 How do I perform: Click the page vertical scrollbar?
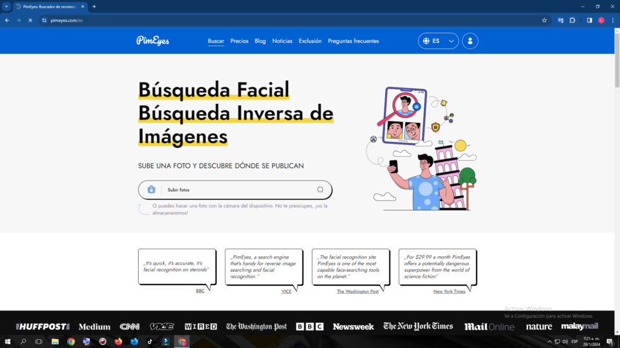(x=617, y=59)
